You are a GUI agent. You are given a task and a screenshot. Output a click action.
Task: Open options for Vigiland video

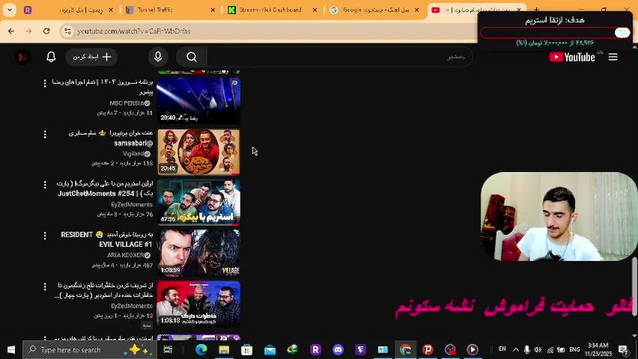coord(44,134)
